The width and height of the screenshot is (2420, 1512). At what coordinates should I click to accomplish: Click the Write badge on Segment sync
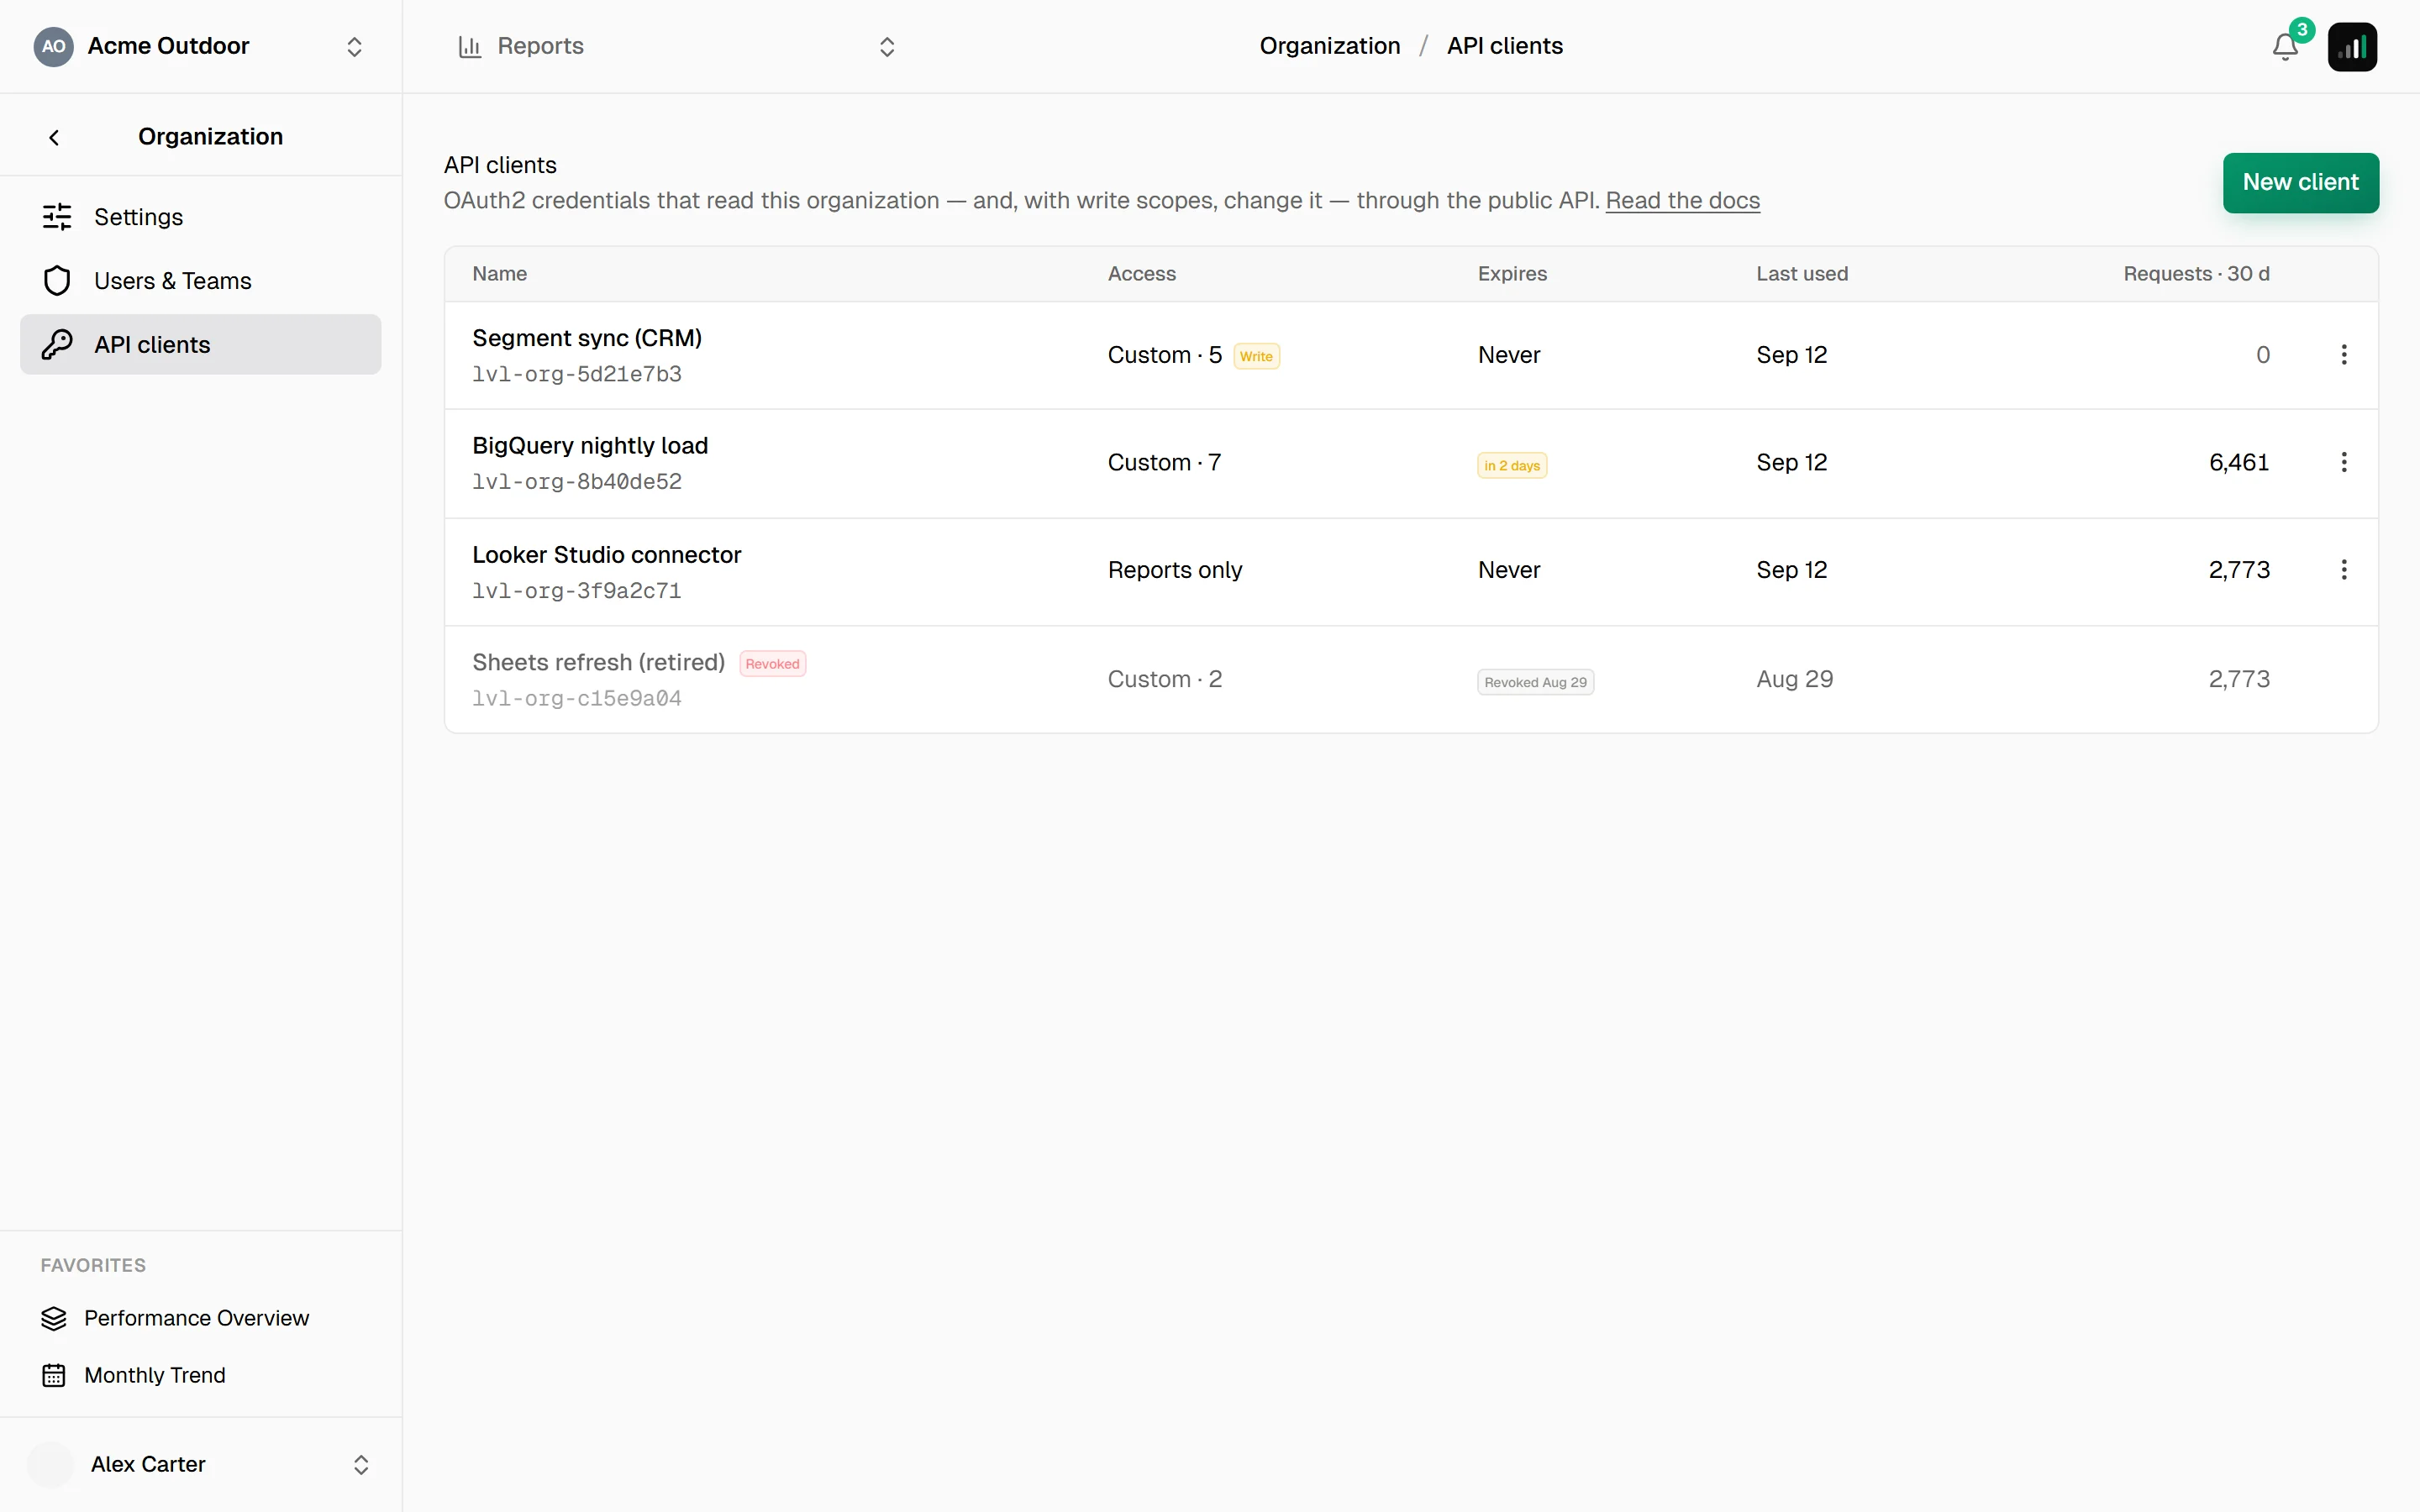click(1256, 357)
